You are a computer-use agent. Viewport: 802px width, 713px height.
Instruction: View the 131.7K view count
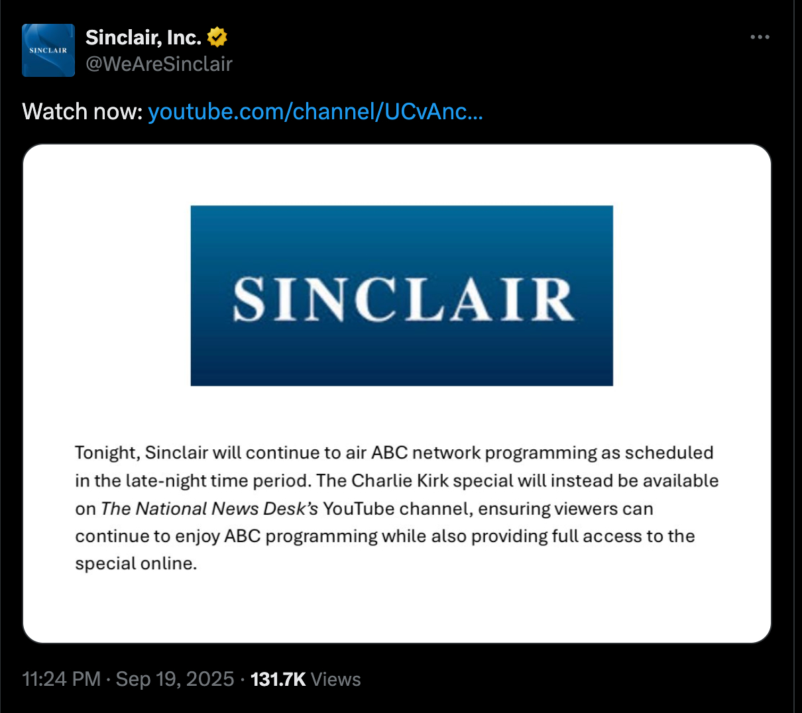coord(278,679)
